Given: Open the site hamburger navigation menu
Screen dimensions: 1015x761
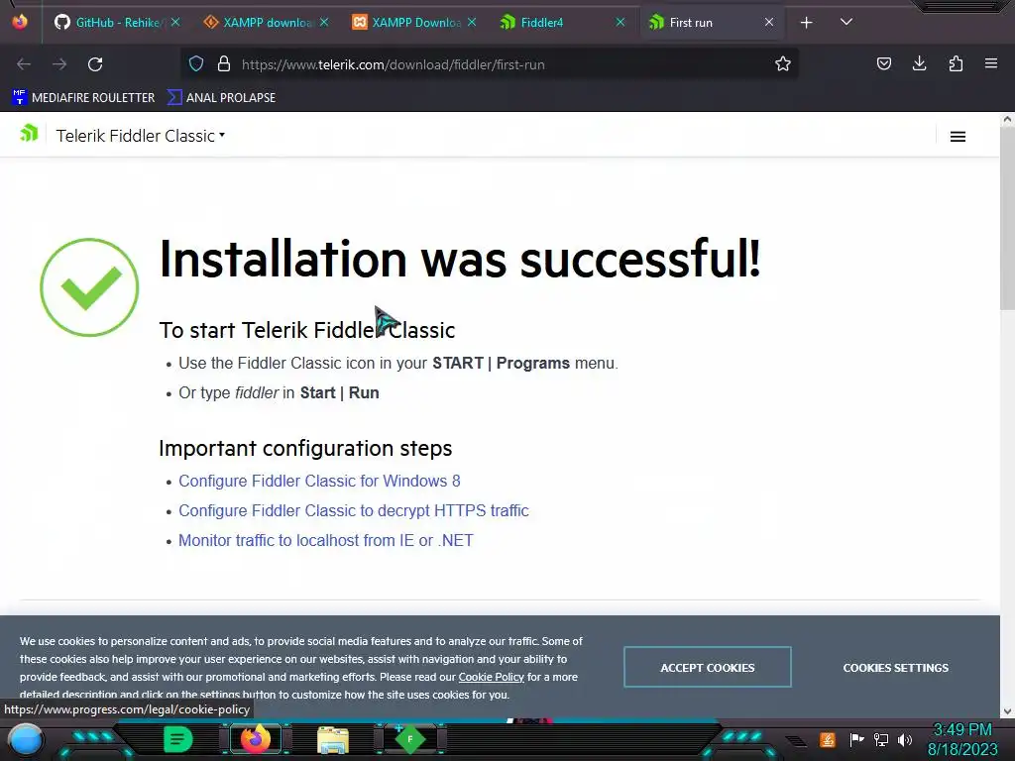Looking at the screenshot, I should point(959,137).
